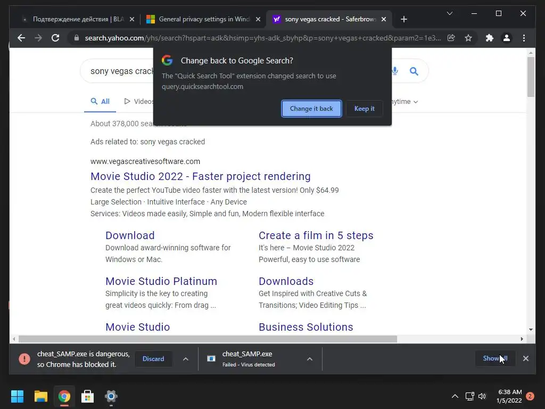Open the Business Solutions link

point(306,328)
